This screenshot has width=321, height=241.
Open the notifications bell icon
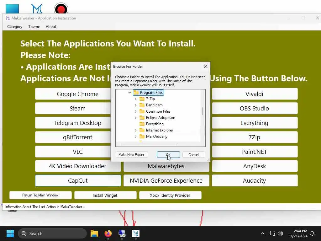[312, 233]
